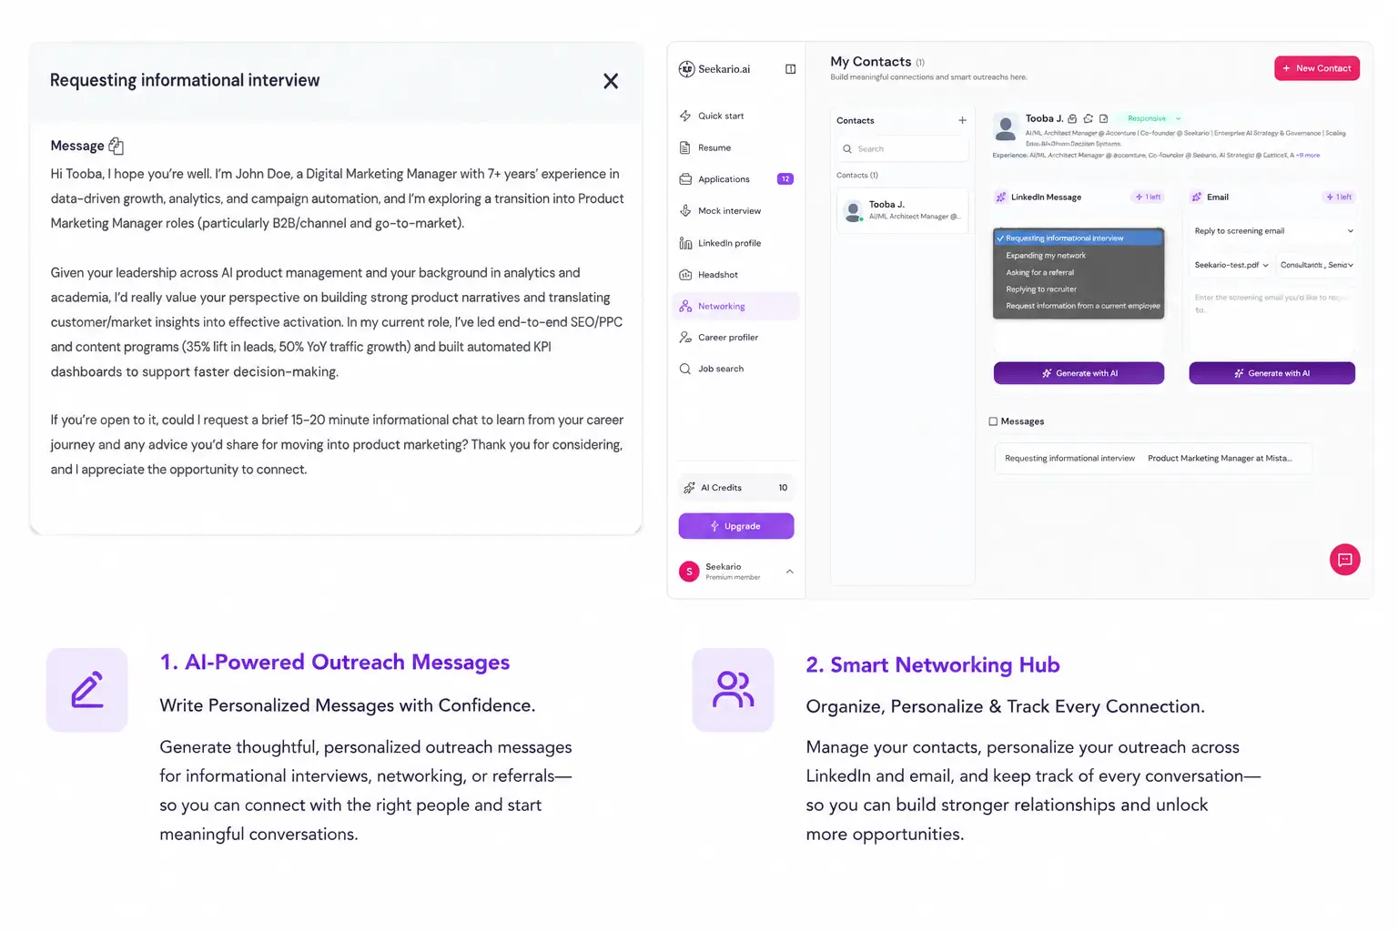Click the Networking nodes icon
The height and width of the screenshot is (932, 1398).
[x=685, y=306]
